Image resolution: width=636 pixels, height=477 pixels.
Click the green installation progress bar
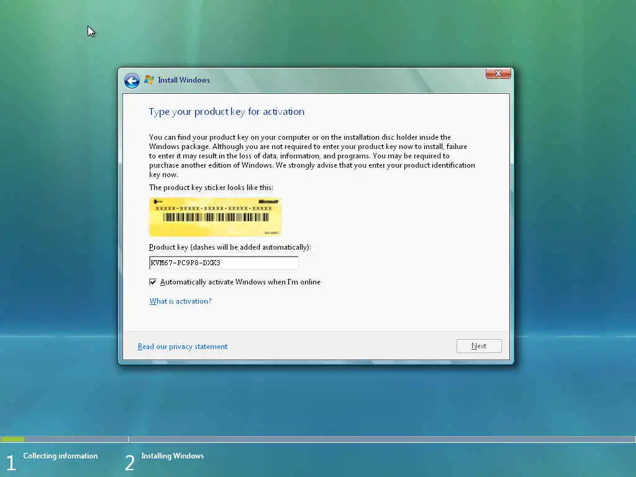(x=12, y=439)
